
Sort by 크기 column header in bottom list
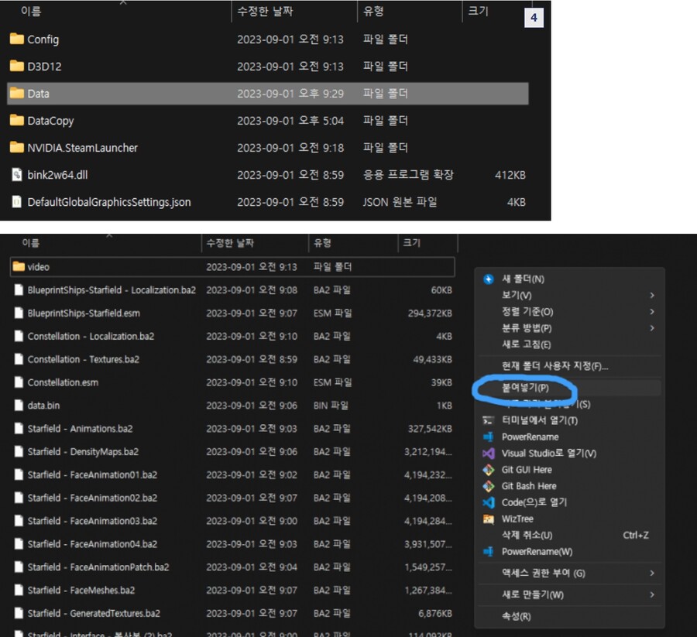[x=412, y=243]
